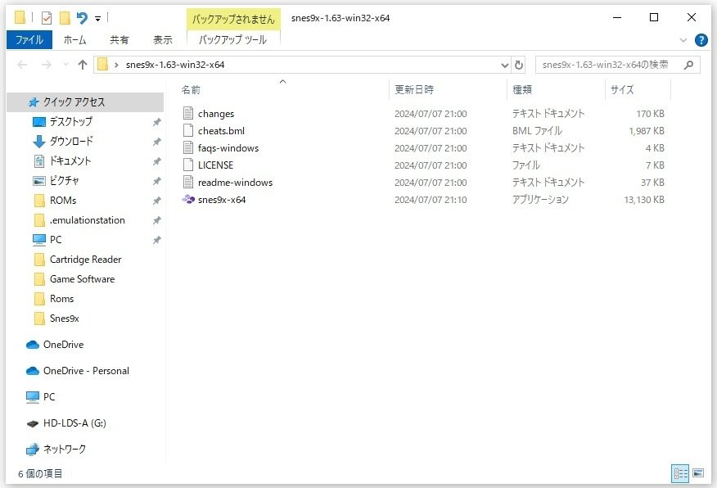Open ドキュメント in the sidebar
The height and width of the screenshot is (488, 717).
[x=70, y=161]
